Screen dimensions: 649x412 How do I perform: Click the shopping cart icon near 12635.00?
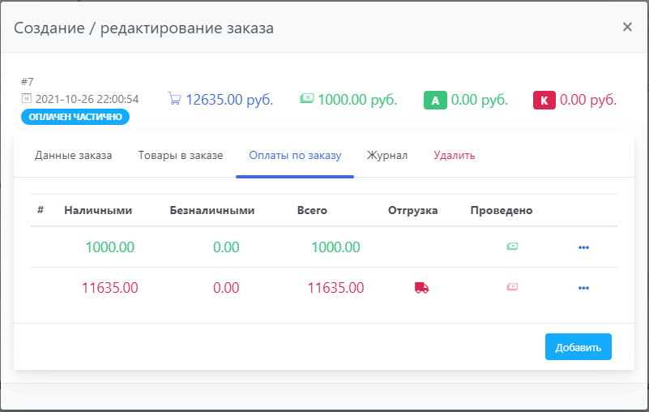tap(174, 99)
